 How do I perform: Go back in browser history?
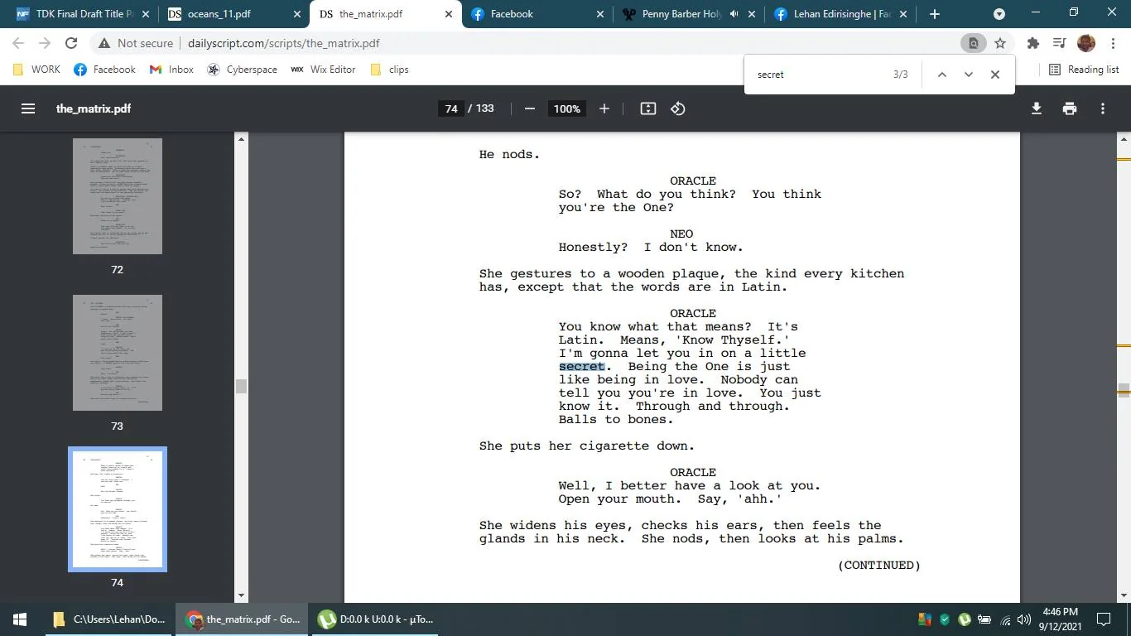[18, 43]
